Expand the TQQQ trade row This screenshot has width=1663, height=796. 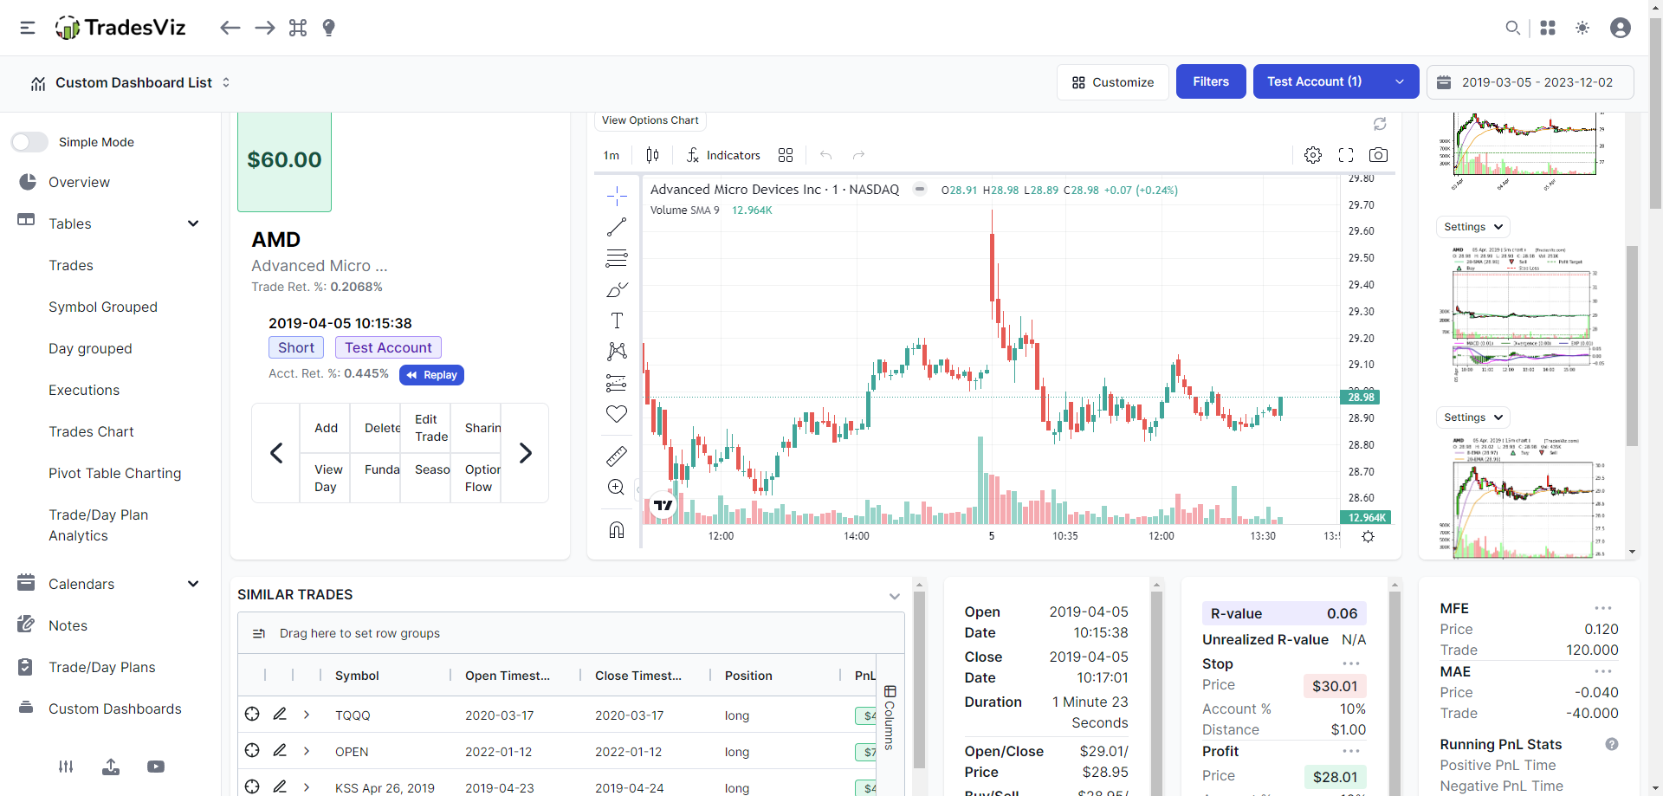tap(307, 715)
